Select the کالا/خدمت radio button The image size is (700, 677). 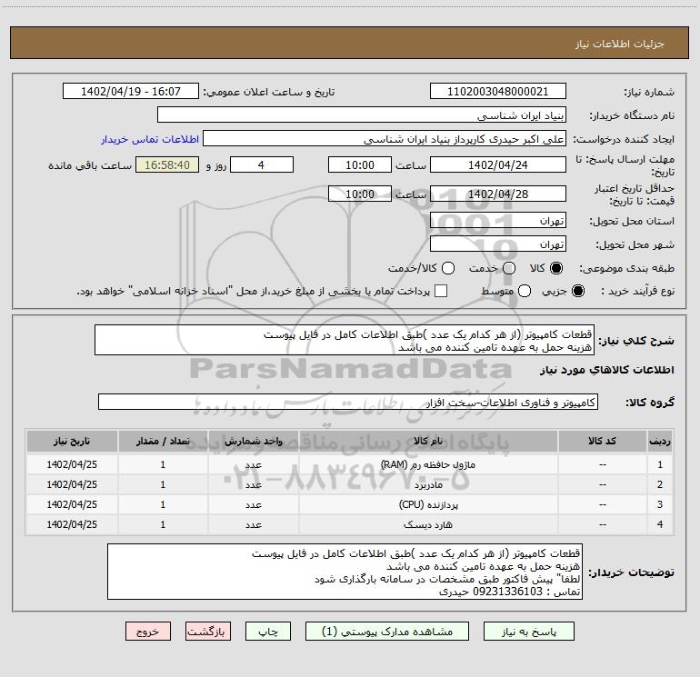click(x=448, y=268)
